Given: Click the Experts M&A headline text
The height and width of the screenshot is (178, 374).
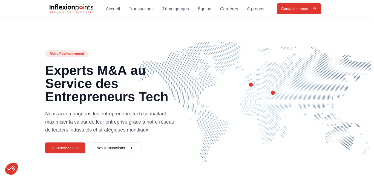Looking at the screenshot, I should click(107, 84).
